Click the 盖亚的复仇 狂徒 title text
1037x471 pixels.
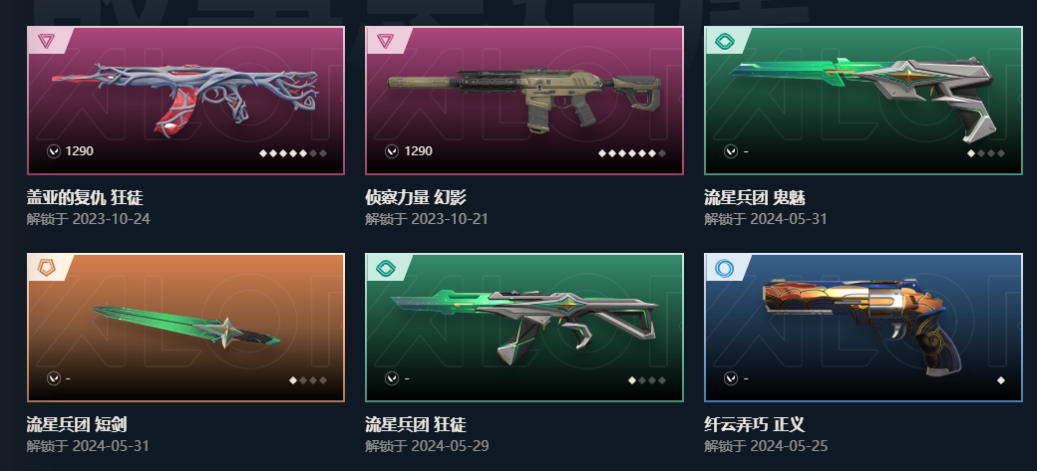coord(85,197)
